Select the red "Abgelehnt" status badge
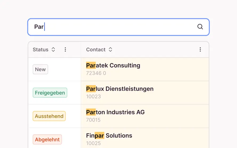Screen dimensions: 237x148 click(x=47, y=140)
